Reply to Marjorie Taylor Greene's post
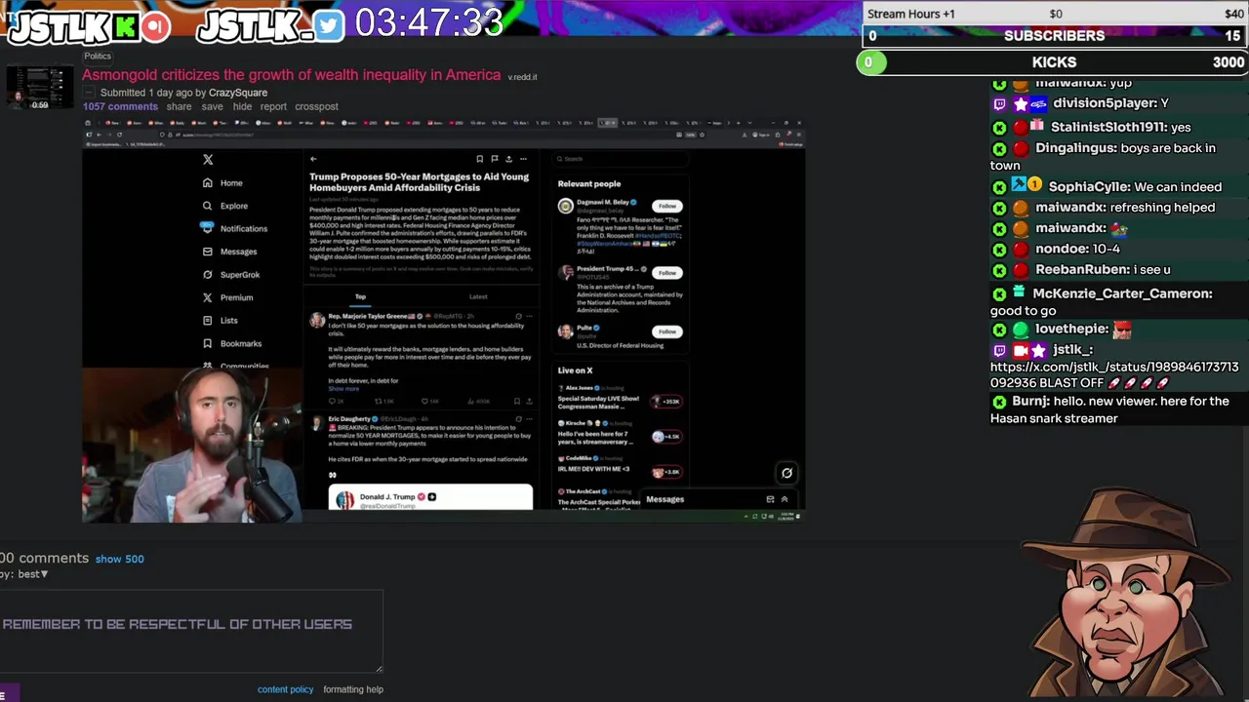 click(x=334, y=401)
